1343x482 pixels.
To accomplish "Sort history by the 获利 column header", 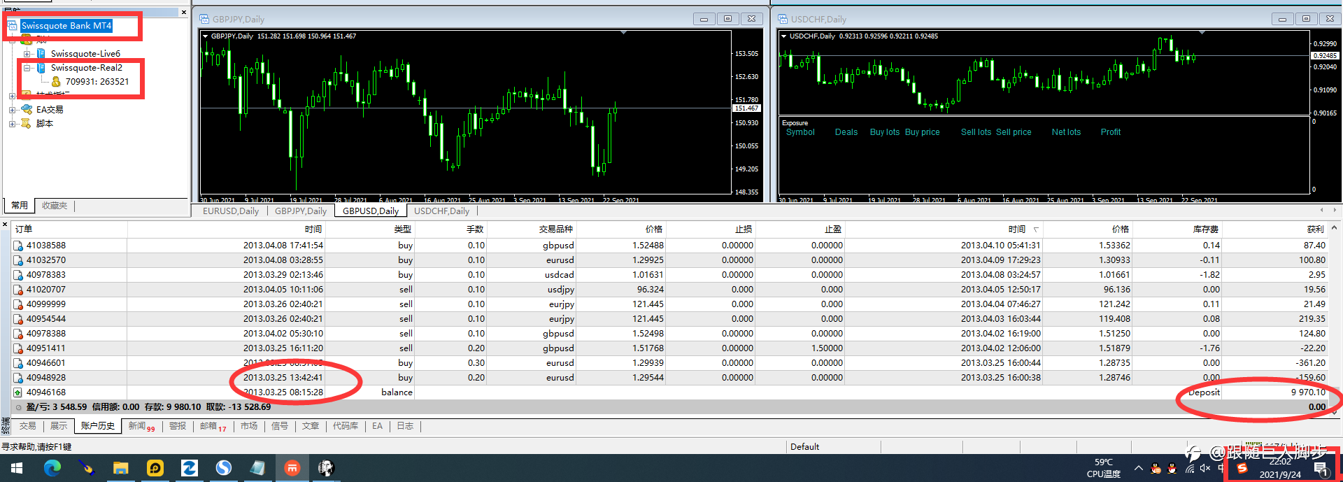I will [x=1315, y=229].
